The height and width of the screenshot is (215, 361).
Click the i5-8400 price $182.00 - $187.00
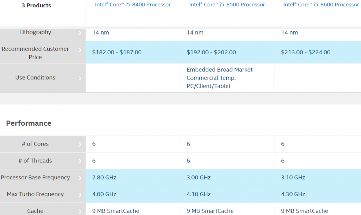pos(117,52)
